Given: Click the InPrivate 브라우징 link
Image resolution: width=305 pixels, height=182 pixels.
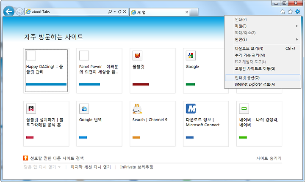Looking at the screenshot, I should (137, 167).
